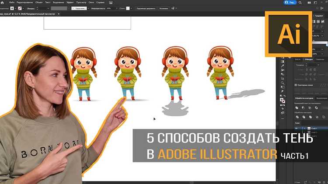The image size is (328, 184).
Task: Open the Эффект menu
Action: coord(70,3)
